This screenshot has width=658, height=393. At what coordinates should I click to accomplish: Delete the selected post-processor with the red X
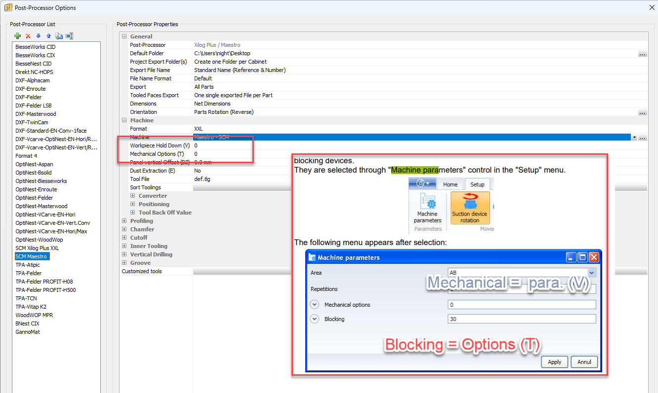coord(28,36)
